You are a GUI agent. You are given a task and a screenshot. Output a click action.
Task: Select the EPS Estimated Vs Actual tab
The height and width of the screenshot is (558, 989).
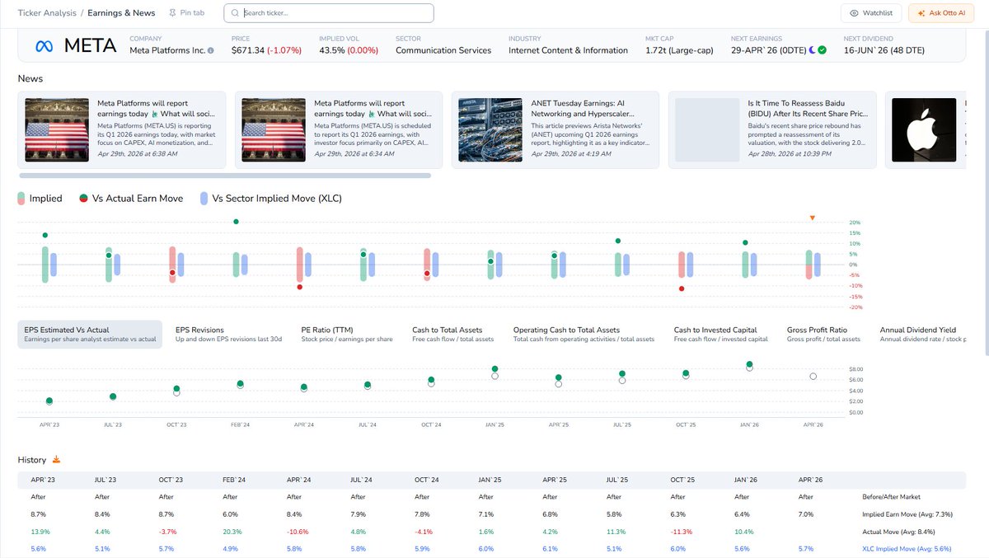click(x=90, y=334)
